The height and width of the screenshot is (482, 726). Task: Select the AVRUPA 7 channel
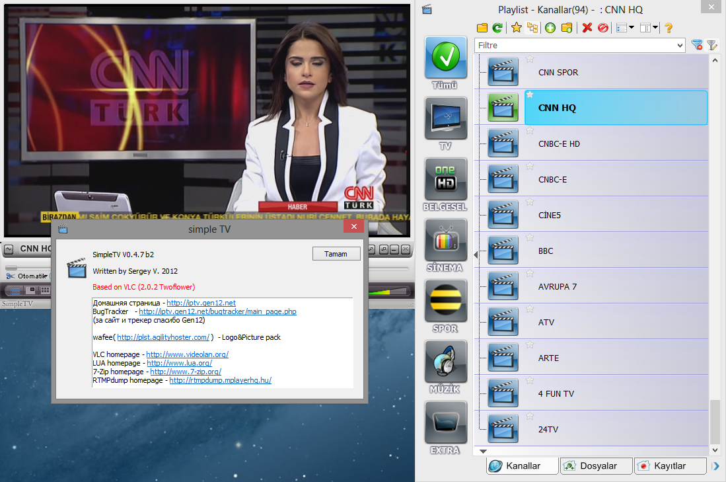616,286
